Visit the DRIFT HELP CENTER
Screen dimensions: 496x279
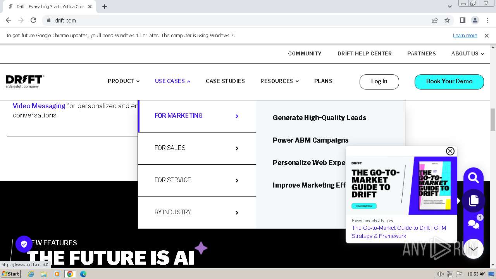(365, 53)
